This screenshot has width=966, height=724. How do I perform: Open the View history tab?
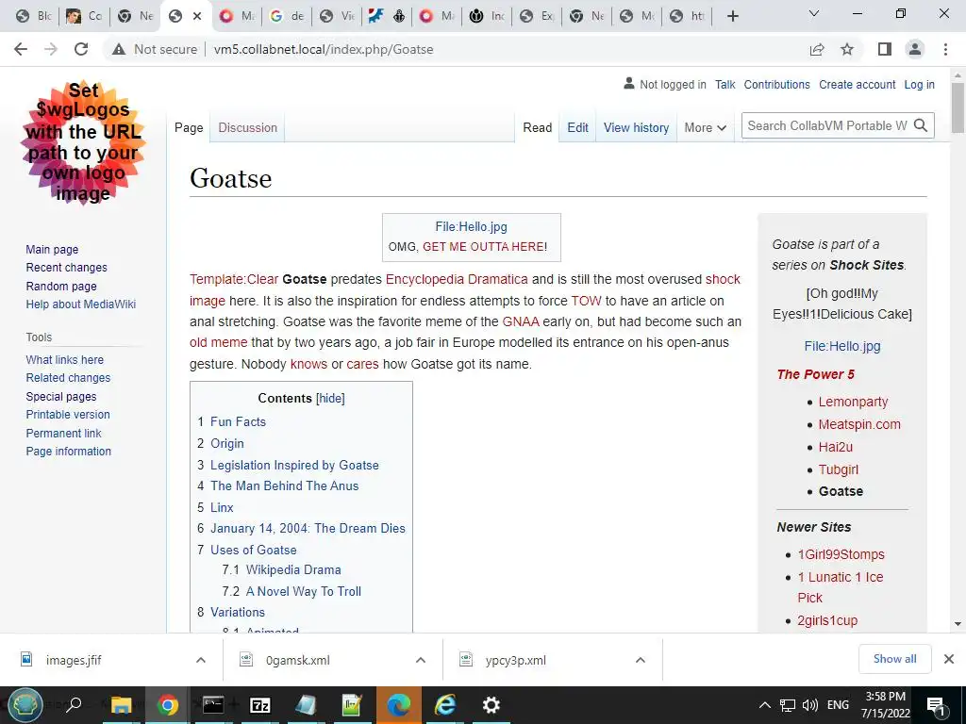pyautogui.click(x=637, y=127)
